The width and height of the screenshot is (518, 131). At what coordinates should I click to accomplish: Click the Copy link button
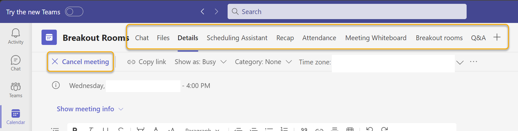tap(147, 62)
